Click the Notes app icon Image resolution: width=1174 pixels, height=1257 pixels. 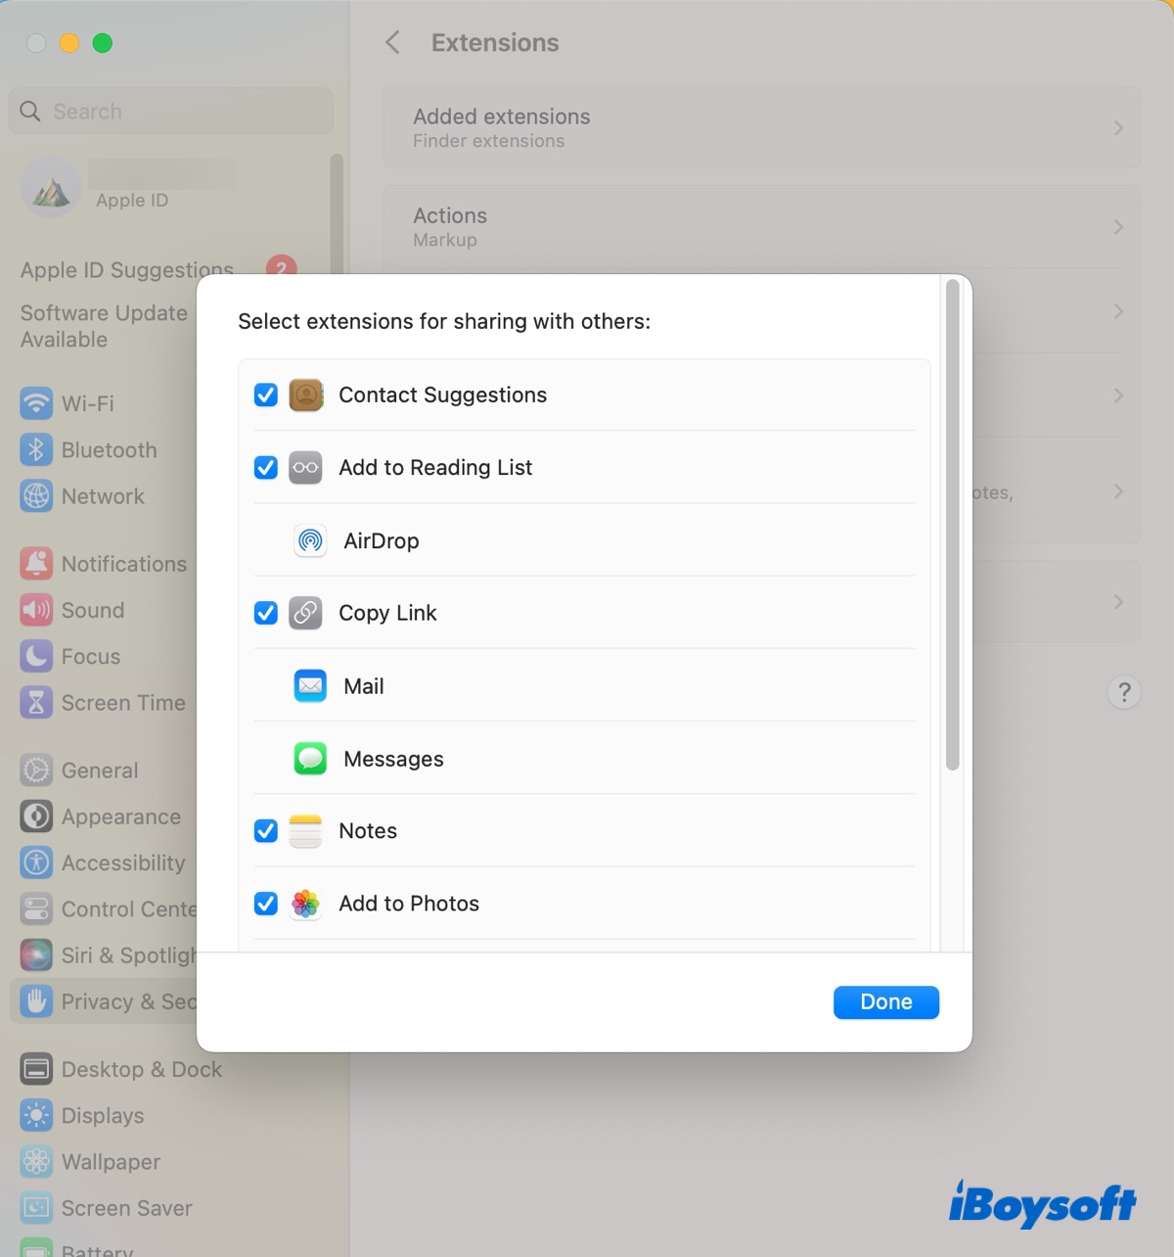[x=305, y=830]
